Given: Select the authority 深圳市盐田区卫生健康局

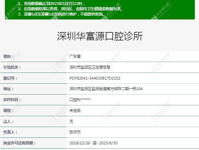Looking at the screenshot, I should click(x=90, y=67).
